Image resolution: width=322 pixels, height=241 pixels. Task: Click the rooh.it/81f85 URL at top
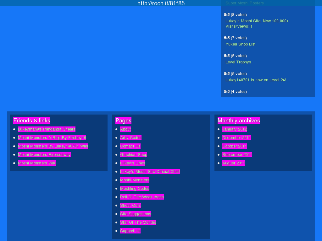(161, 3)
